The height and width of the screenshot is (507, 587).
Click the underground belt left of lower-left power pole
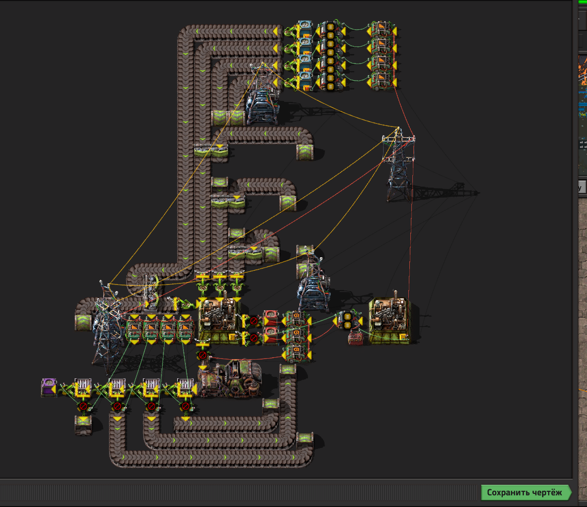pos(83,322)
